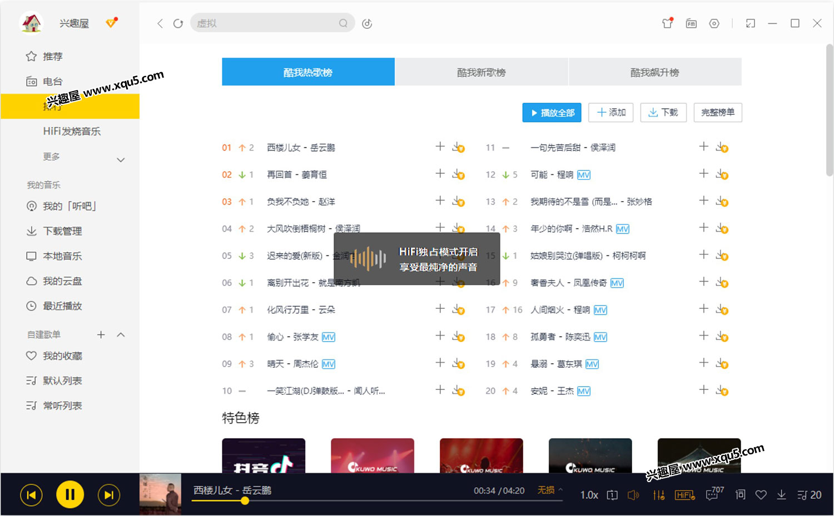The image size is (834, 516).
Task: Open the skin shirt icon
Action: 667,23
